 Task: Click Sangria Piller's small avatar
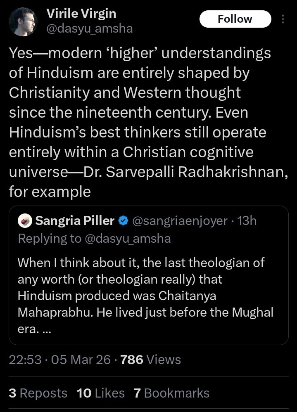pos(25,221)
